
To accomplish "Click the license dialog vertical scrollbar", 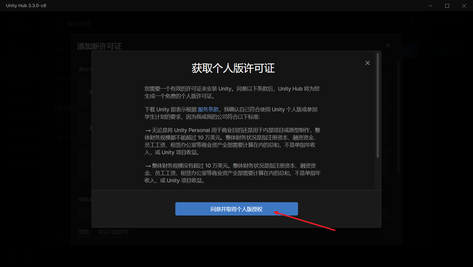I will 378,105.
